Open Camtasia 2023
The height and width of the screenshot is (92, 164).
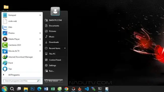(x=22, y=45)
